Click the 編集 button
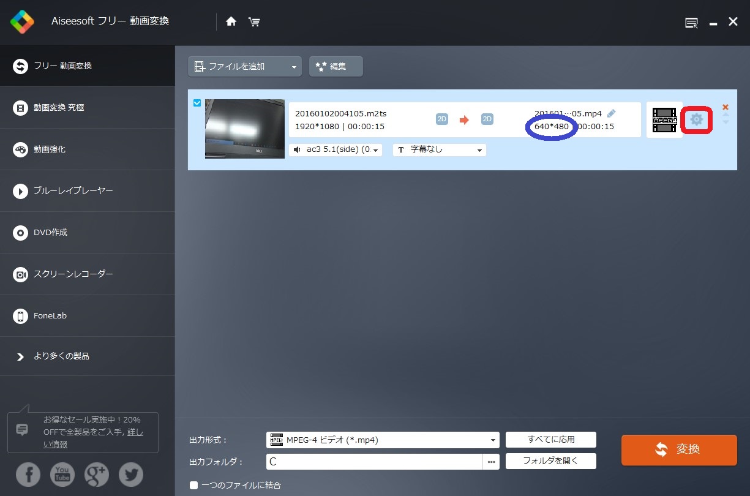The height and width of the screenshot is (496, 750). 336,67
